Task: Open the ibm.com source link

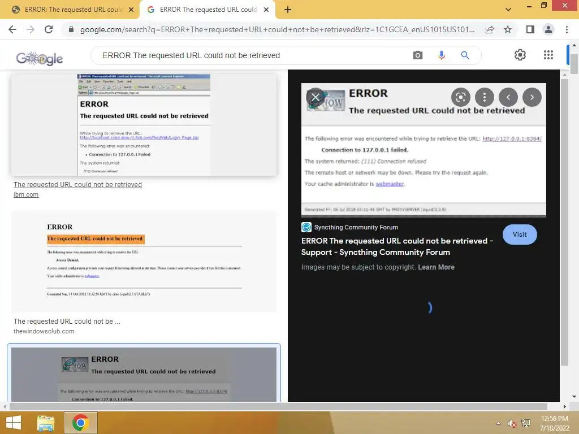Action: click(x=26, y=194)
